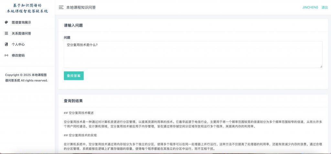Click the signal icon beside 修改密码
331x154 pixels.
6,55
